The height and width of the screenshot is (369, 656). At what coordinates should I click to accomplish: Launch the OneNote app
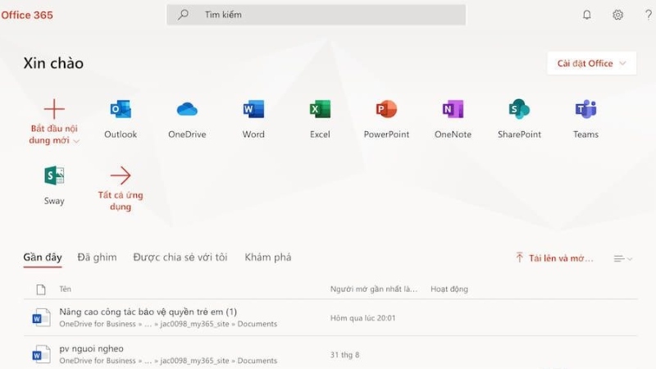[x=453, y=110]
